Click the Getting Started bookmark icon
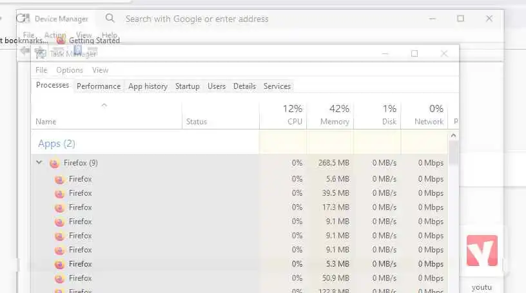This screenshot has width=526, height=293. 61,40
